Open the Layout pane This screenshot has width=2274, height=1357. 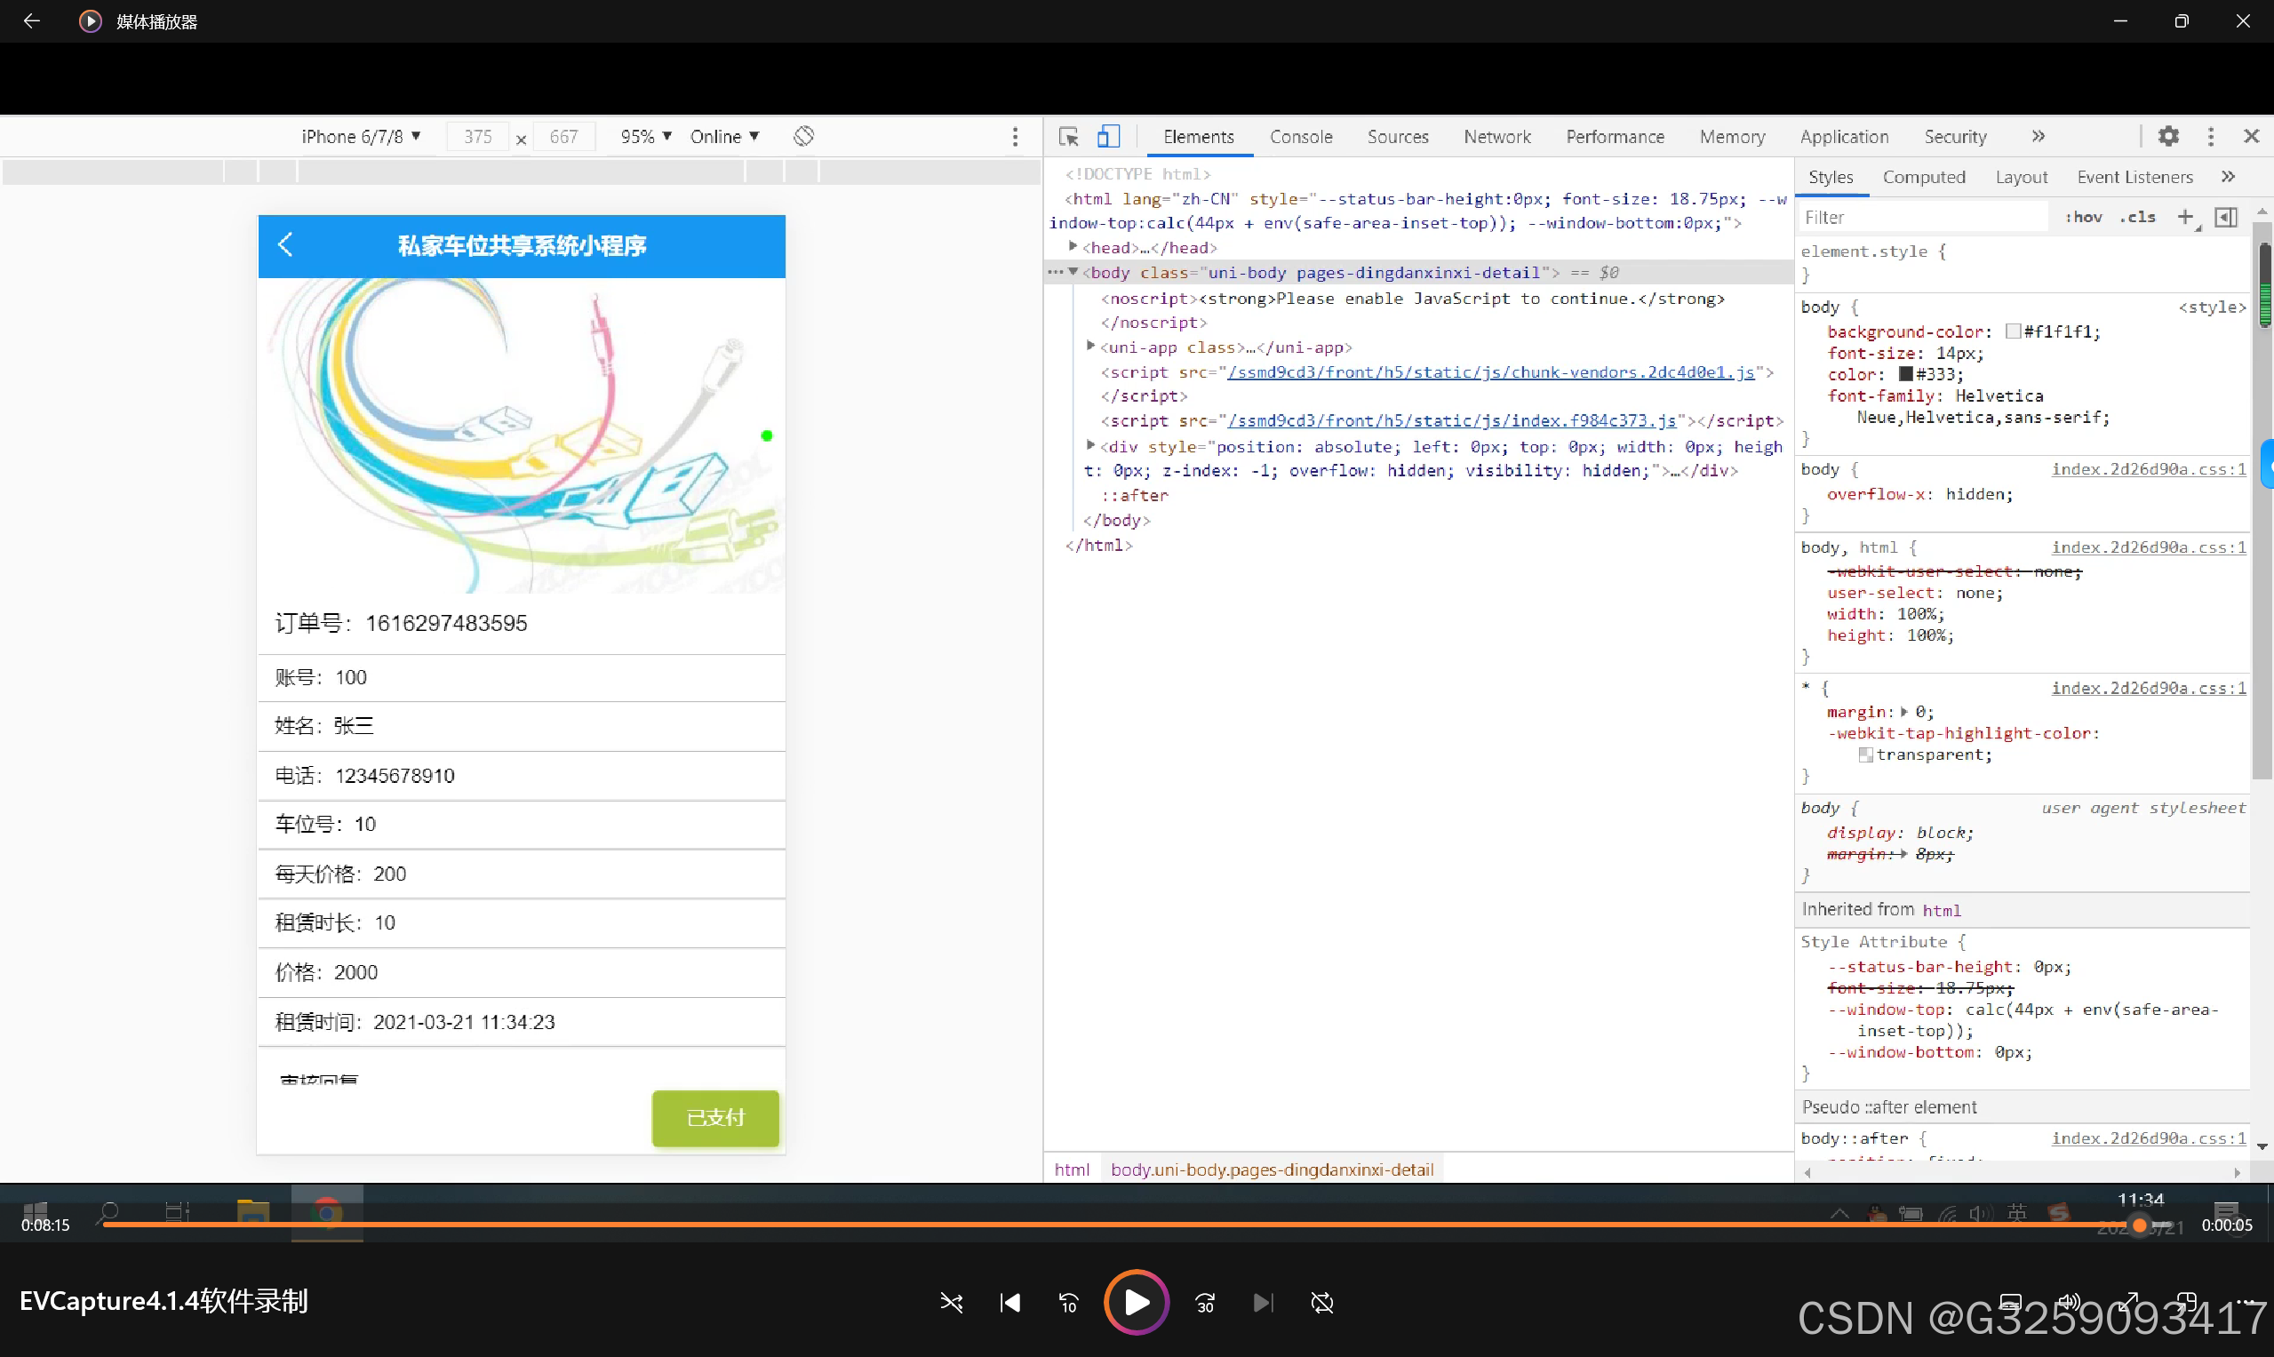(2021, 178)
